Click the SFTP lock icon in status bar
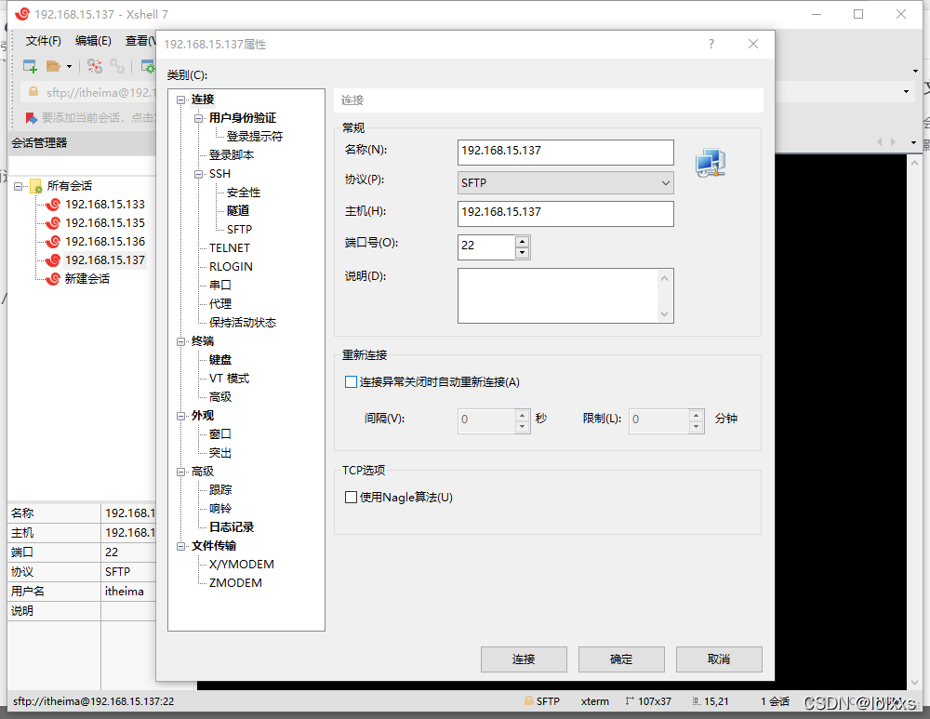 (x=529, y=700)
